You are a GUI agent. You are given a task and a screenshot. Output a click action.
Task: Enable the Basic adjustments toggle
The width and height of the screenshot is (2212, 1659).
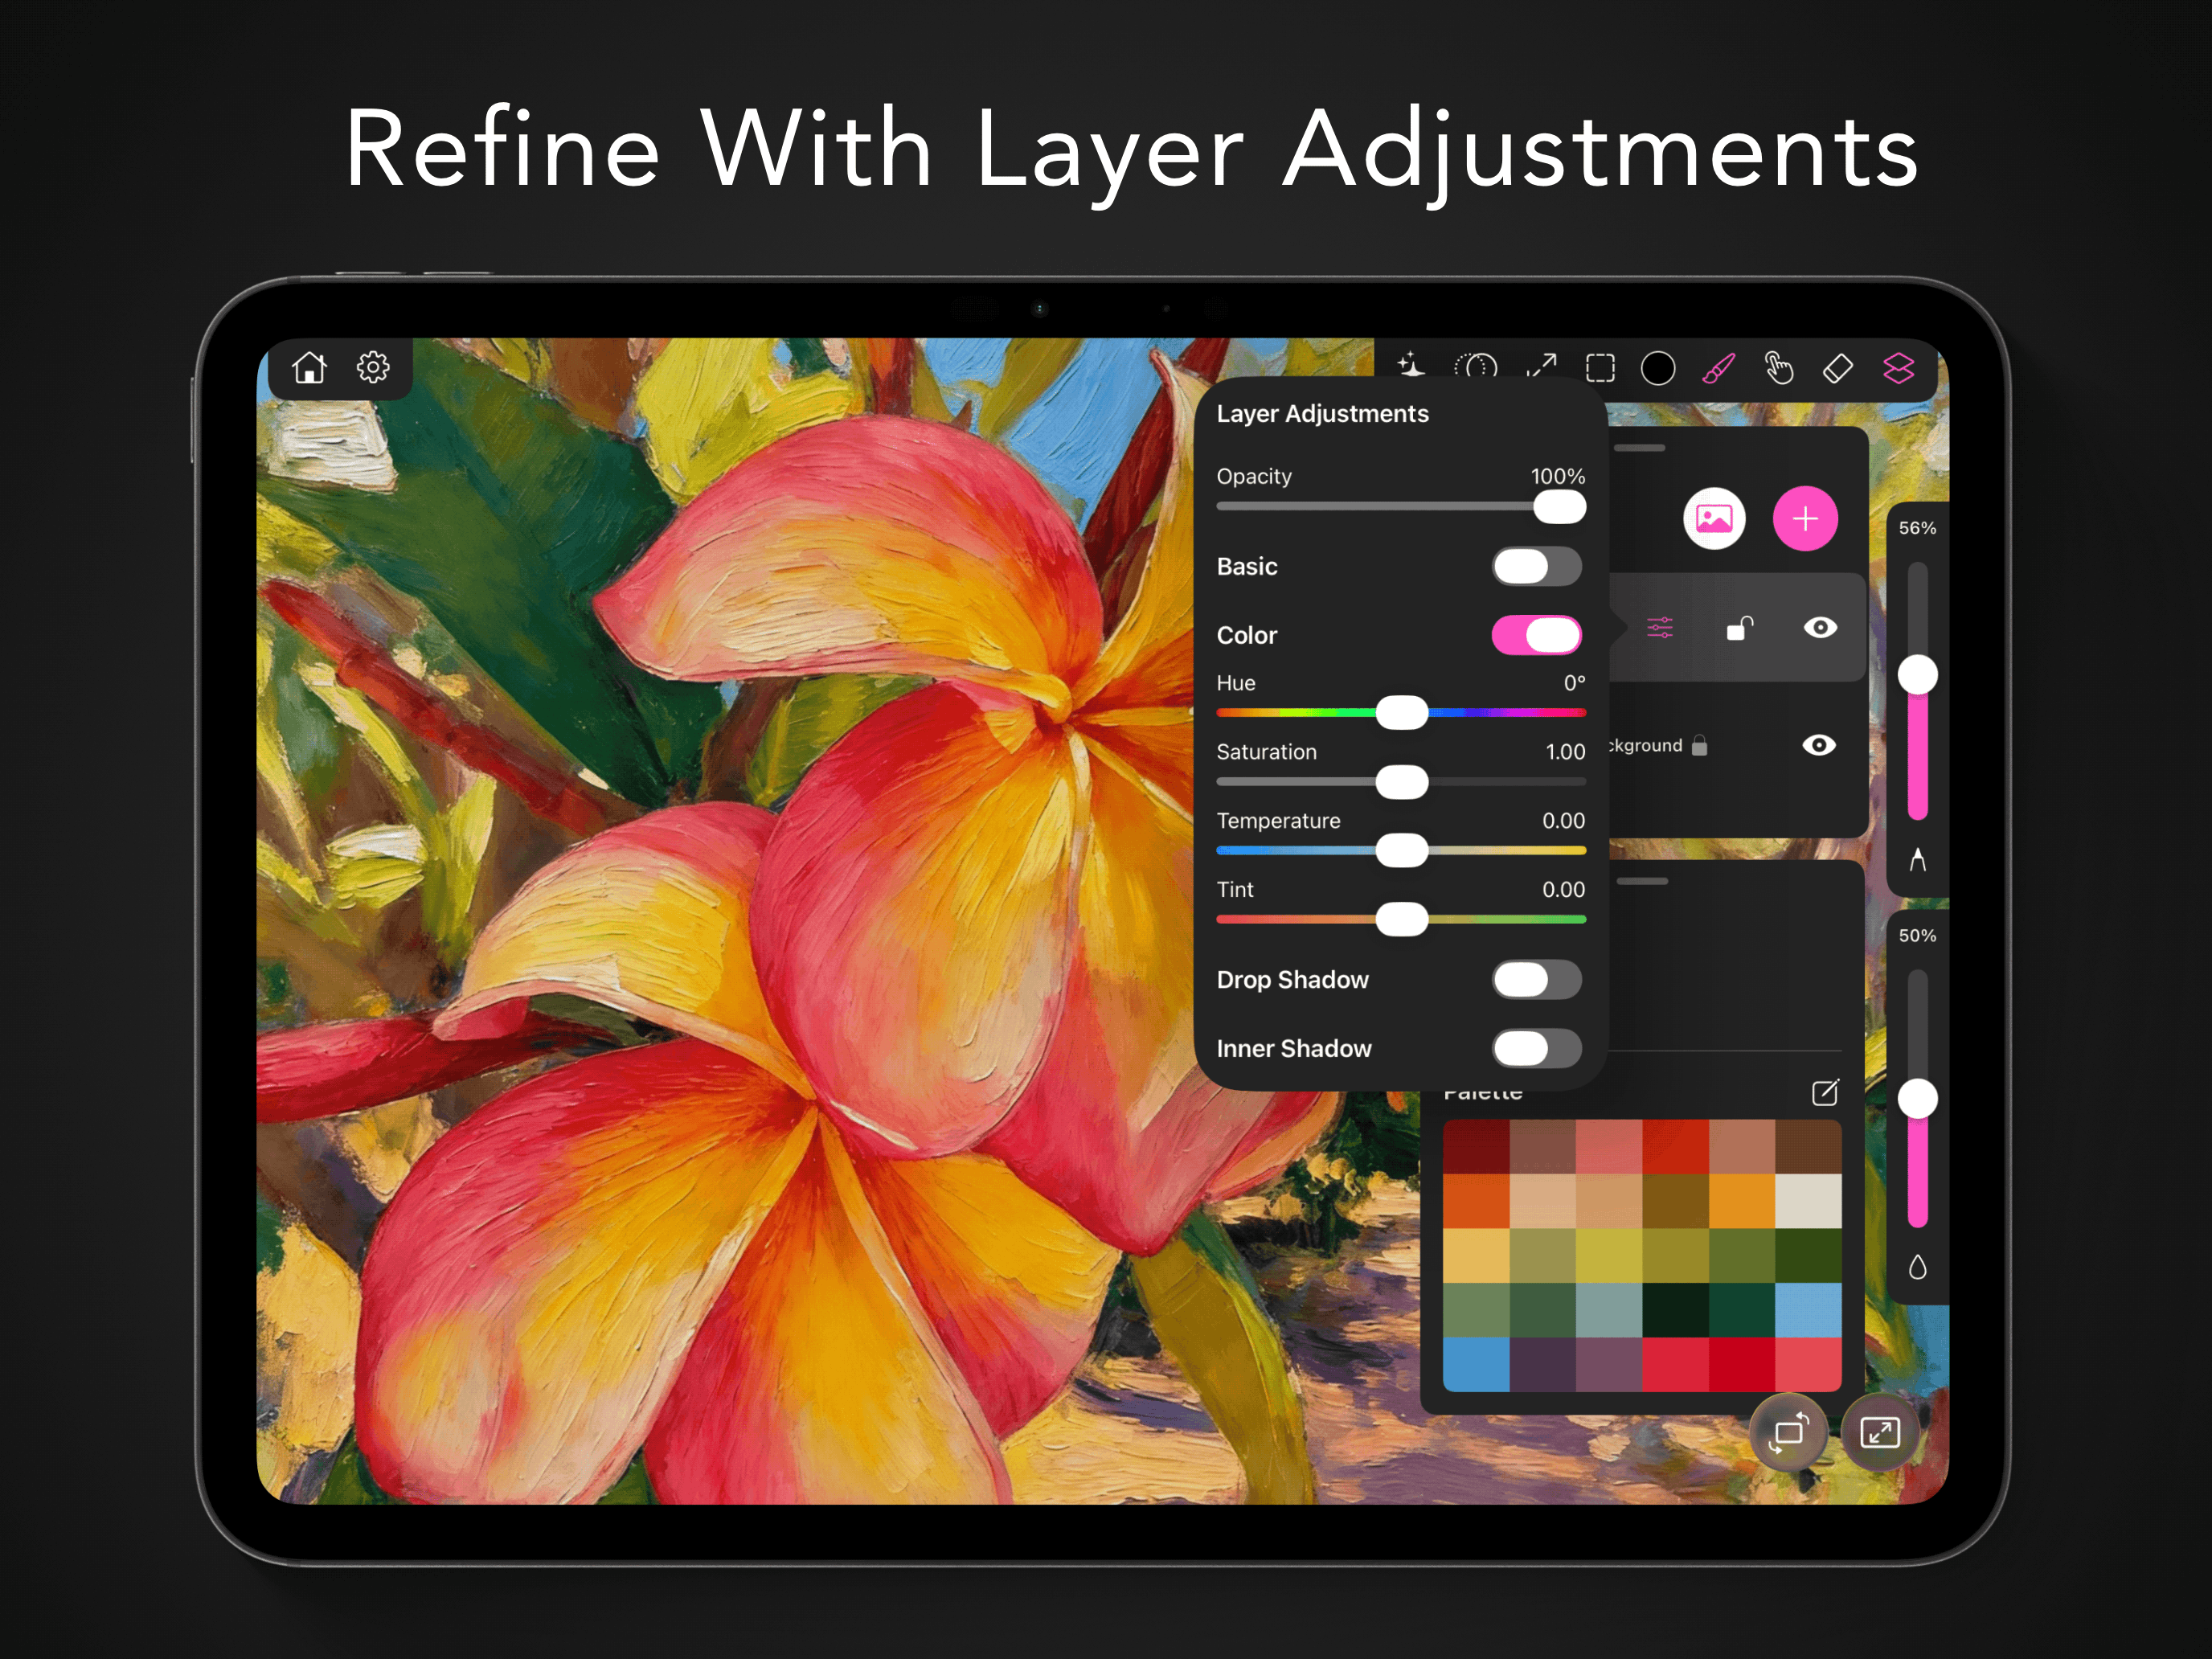[x=1537, y=566]
